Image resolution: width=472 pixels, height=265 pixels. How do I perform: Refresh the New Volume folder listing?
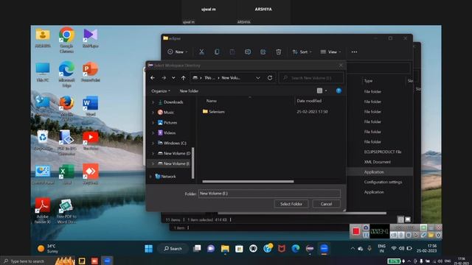[x=270, y=78]
